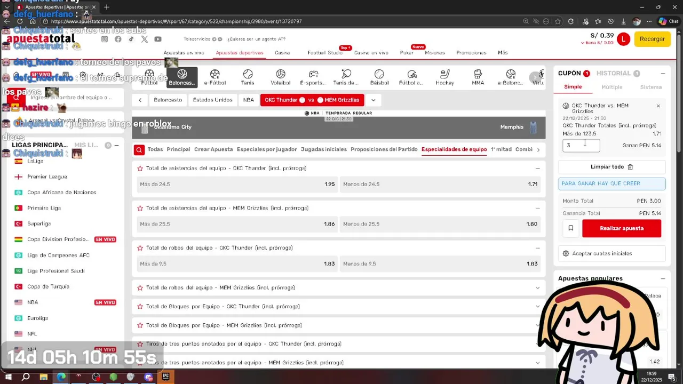This screenshot has height=384, width=683.
Task: Select the Baloncesto sport icon
Action: [x=182, y=77]
